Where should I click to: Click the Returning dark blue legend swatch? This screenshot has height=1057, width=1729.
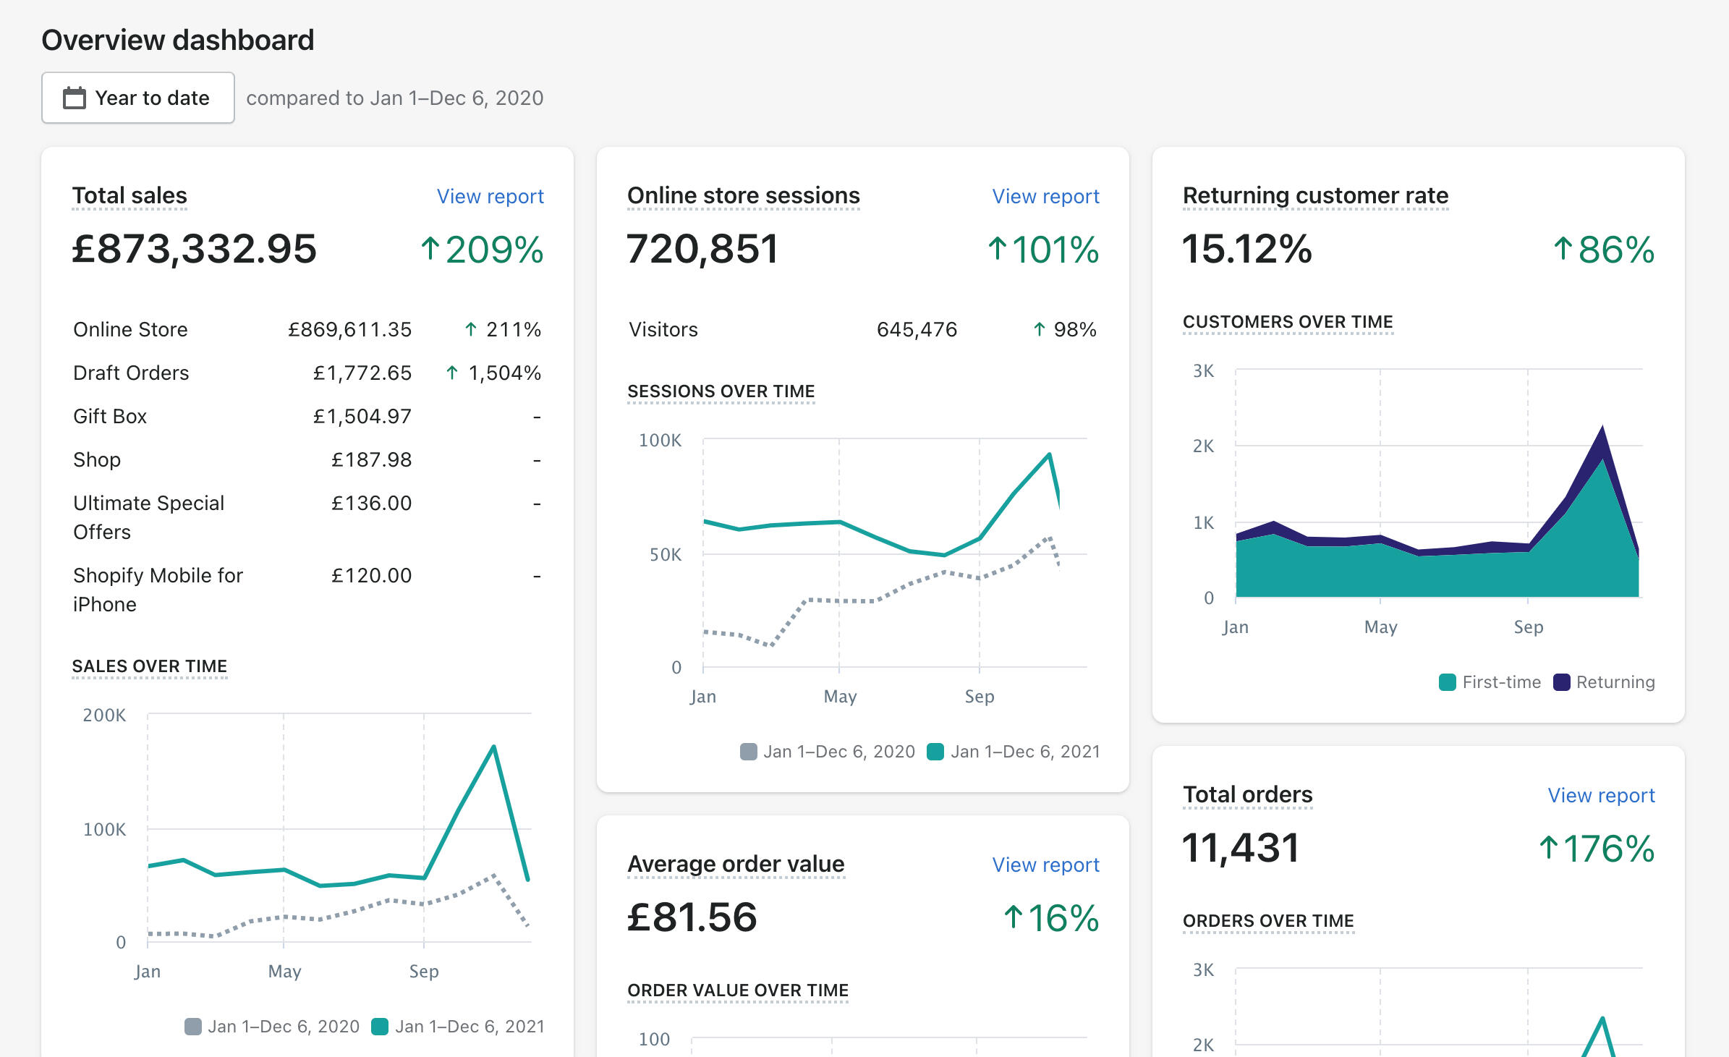(x=1561, y=682)
